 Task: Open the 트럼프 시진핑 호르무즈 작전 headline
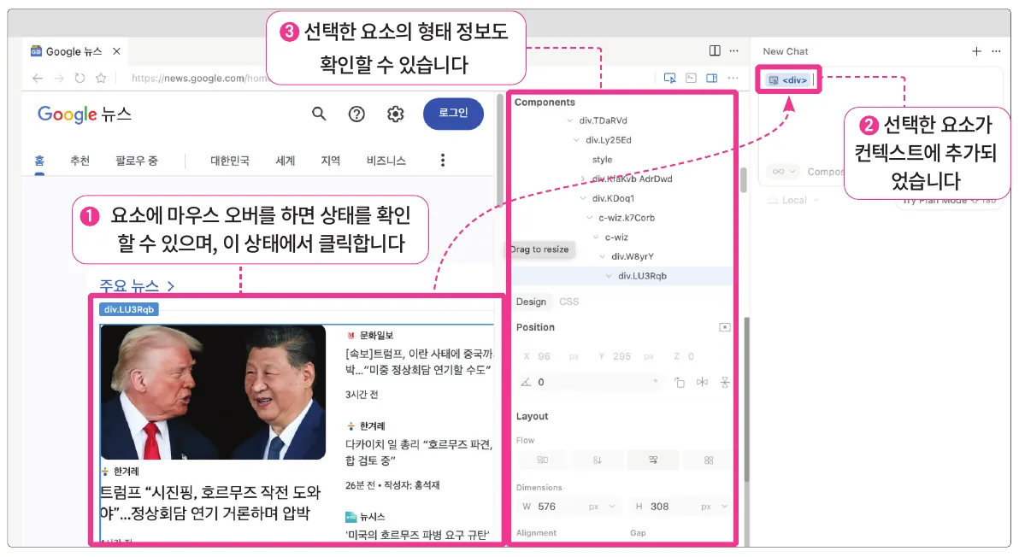pos(209,502)
